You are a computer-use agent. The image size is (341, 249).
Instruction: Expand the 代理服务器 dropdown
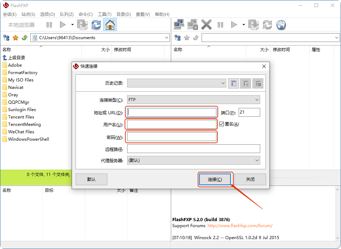click(x=257, y=160)
